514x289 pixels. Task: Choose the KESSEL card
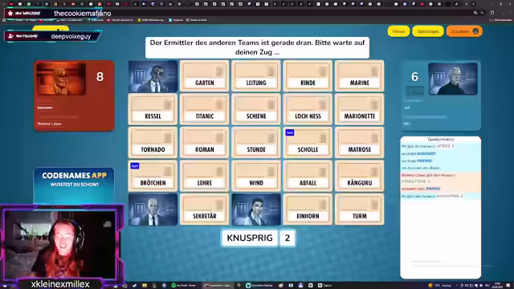coord(153,109)
